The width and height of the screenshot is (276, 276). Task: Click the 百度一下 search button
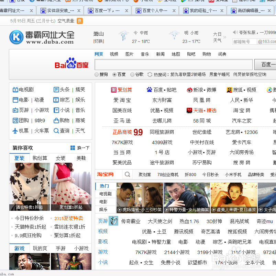coord(266,65)
